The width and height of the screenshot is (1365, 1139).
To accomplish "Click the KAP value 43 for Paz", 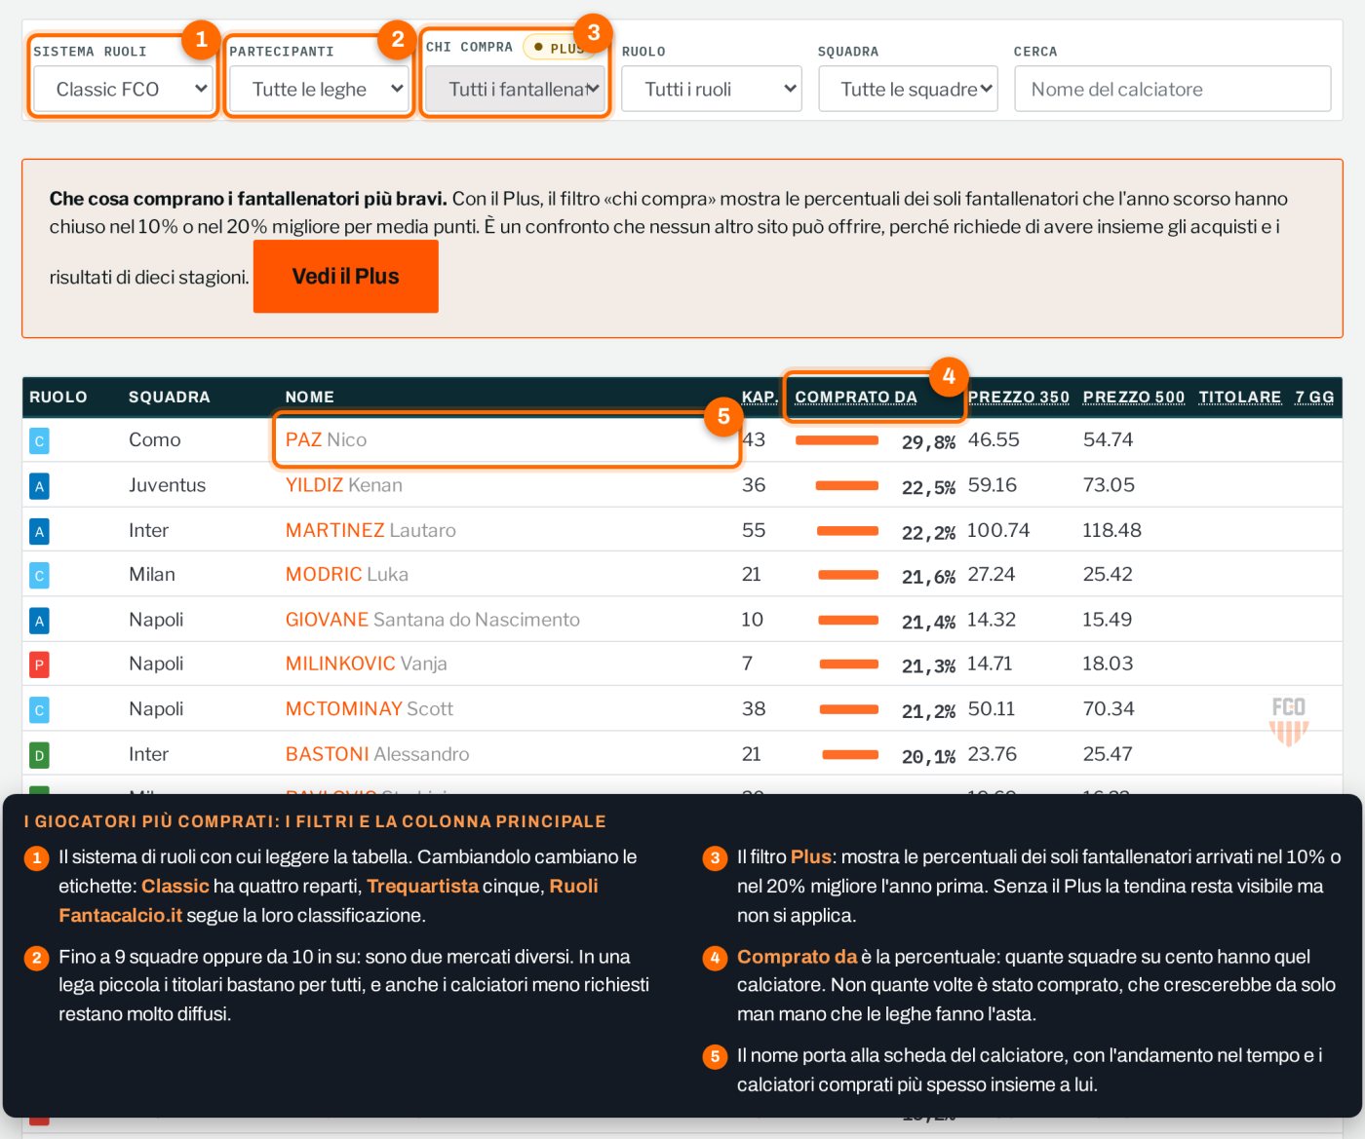I will click(x=754, y=440).
